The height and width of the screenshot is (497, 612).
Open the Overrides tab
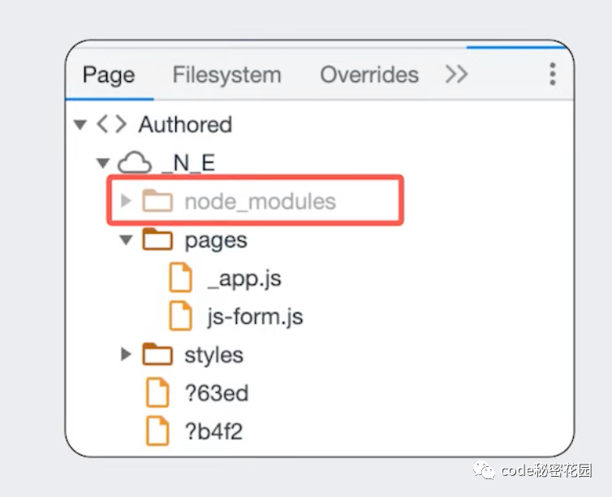click(369, 75)
